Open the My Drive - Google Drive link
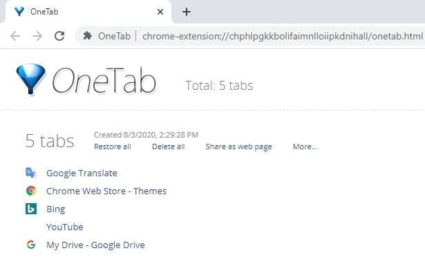This screenshot has height=264, width=425. [95, 245]
